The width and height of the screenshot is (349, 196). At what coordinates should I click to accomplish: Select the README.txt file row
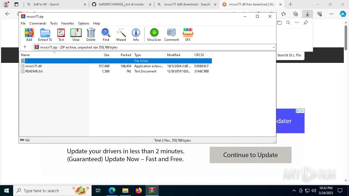(116, 71)
